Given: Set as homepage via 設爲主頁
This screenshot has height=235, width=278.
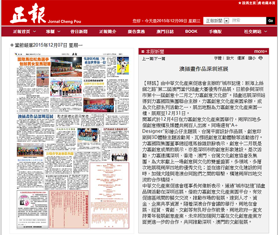Looking at the screenshot, I should pyautogui.click(x=247, y=3).
